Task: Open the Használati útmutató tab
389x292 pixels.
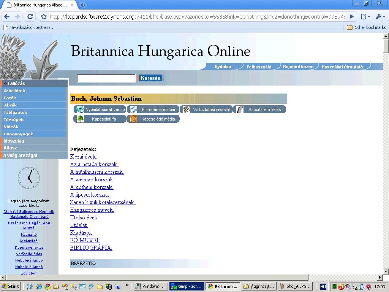Action: point(342,67)
